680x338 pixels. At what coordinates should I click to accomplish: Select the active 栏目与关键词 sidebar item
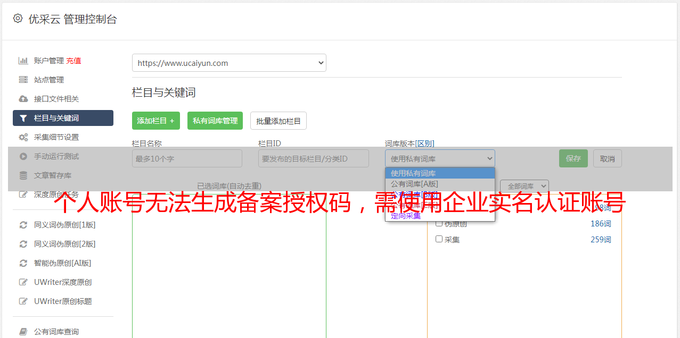[x=63, y=118]
